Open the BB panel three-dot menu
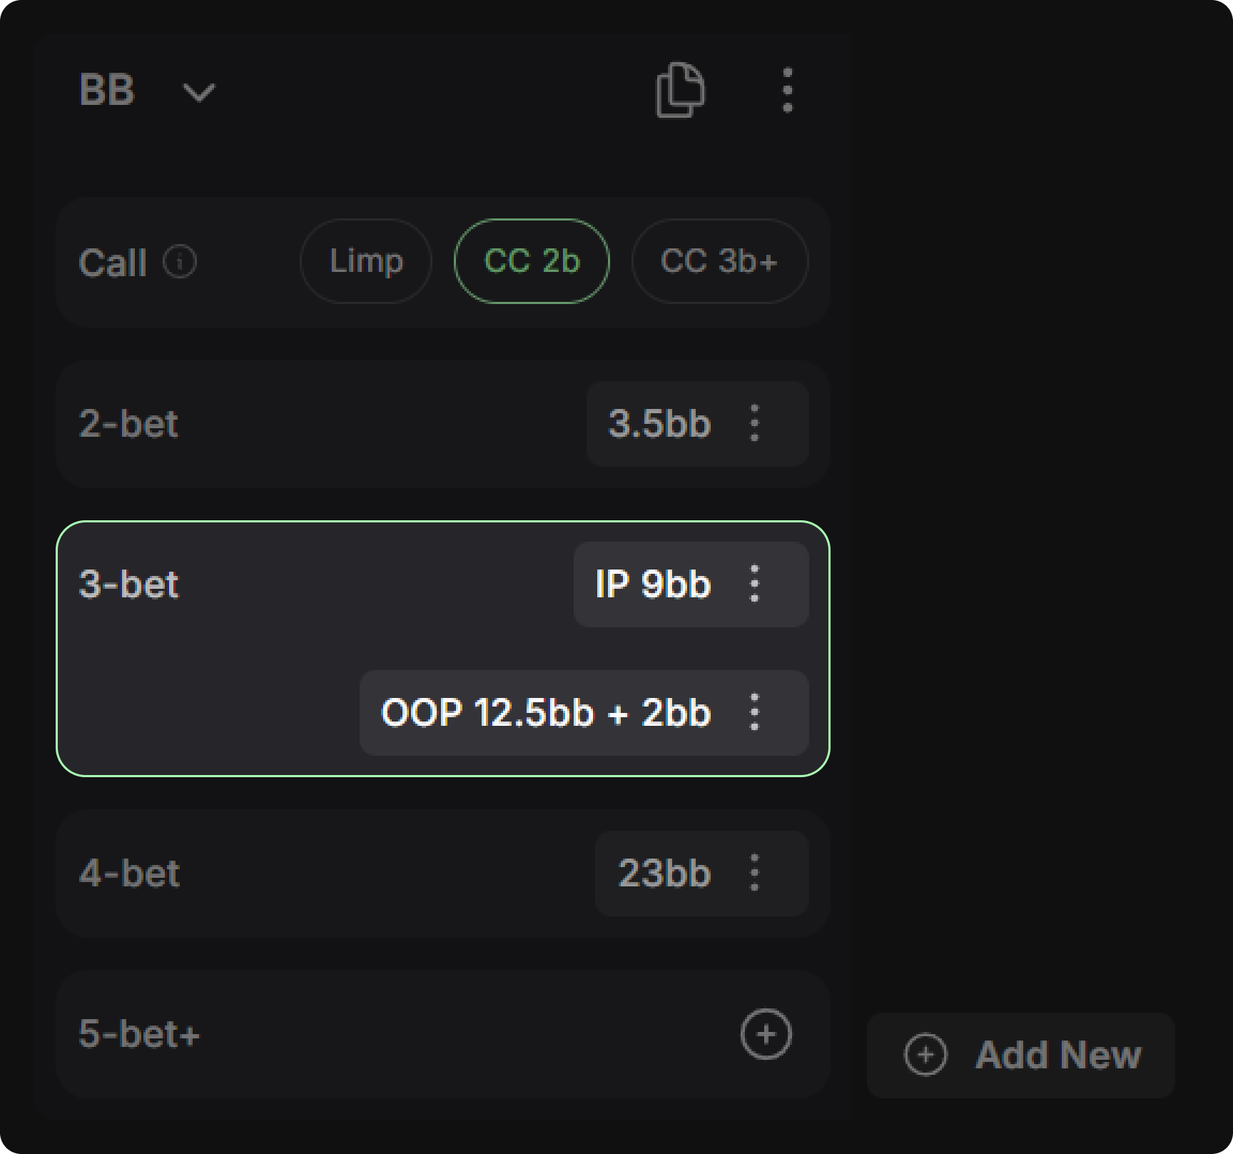Screen dimensions: 1233x1154 787,91
